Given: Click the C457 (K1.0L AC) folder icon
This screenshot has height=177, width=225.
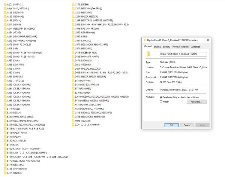Looking at the screenshot, I should click(x=73, y=41).
